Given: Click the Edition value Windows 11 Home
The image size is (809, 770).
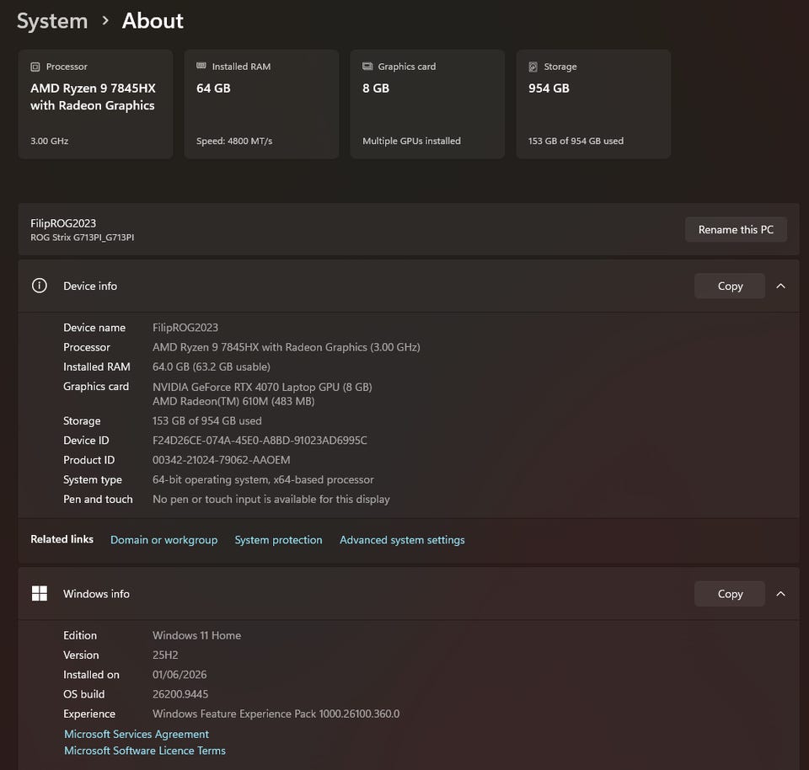Looking at the screenshot, I should pyautogui.click(x=196, y=635).
